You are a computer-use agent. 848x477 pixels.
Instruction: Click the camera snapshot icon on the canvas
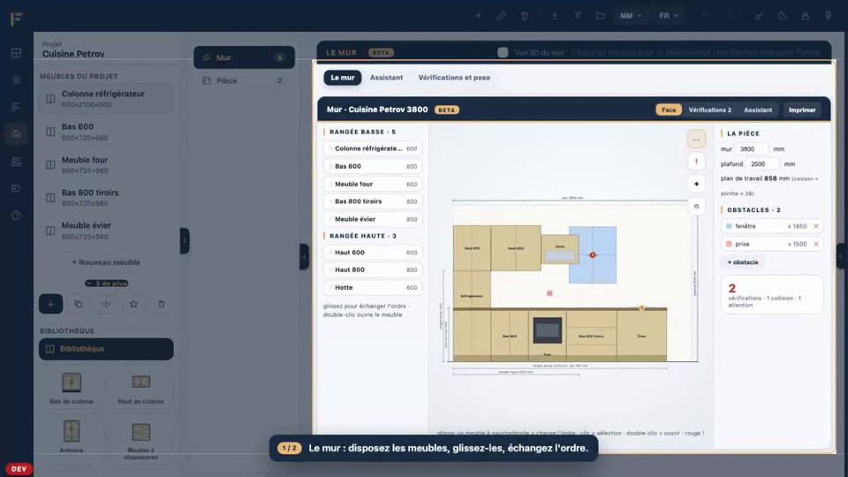[696, 206]
